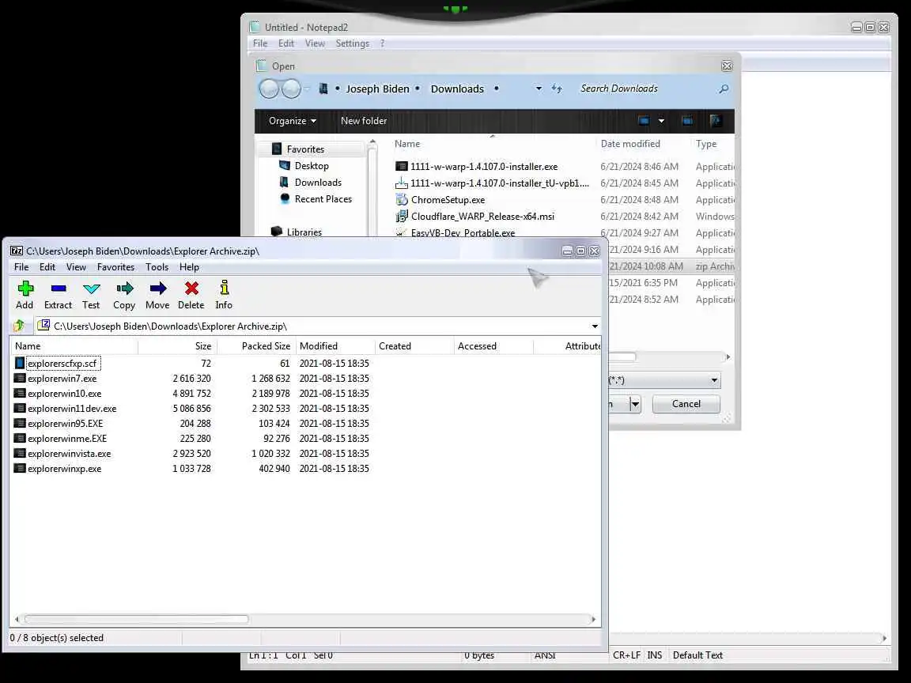Viewport: 911px width, 683px height.
Task: Click the Open button's split arrow
Action: pyautogui.click(x=635, y=404)
